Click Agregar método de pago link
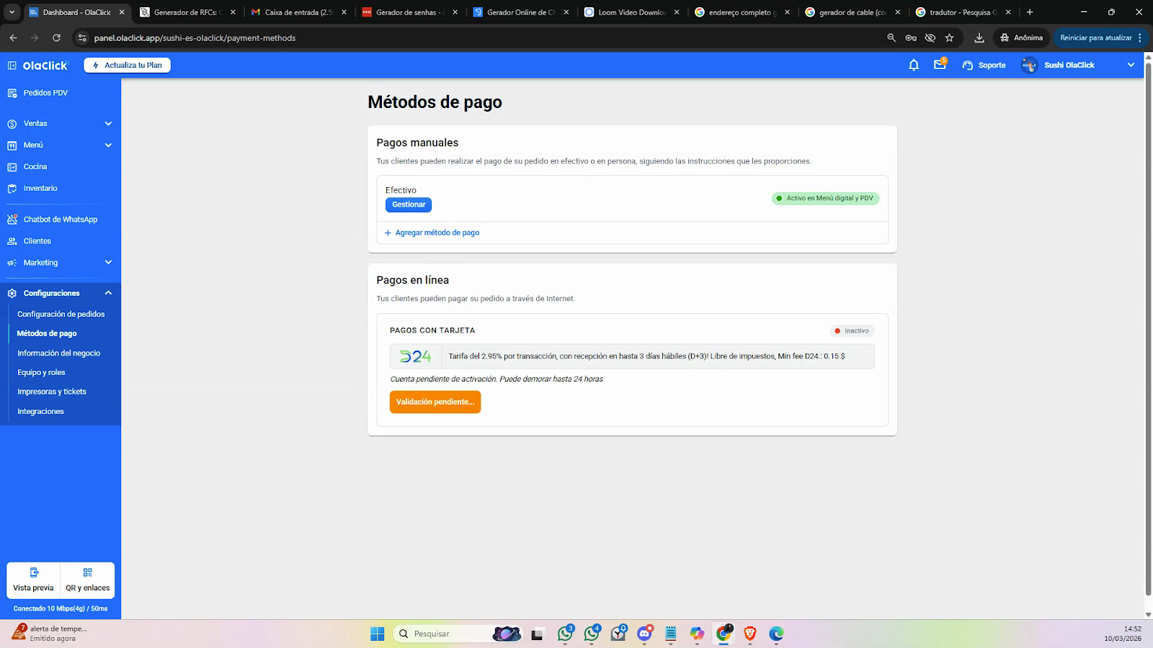 [437, 233]
